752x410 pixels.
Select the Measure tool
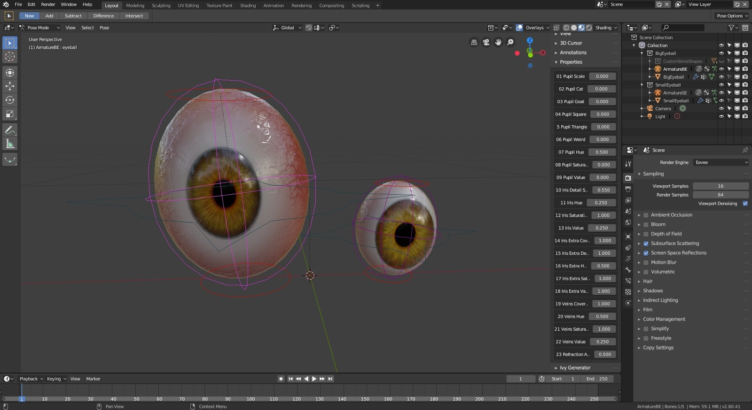click(x=9, y=144)
